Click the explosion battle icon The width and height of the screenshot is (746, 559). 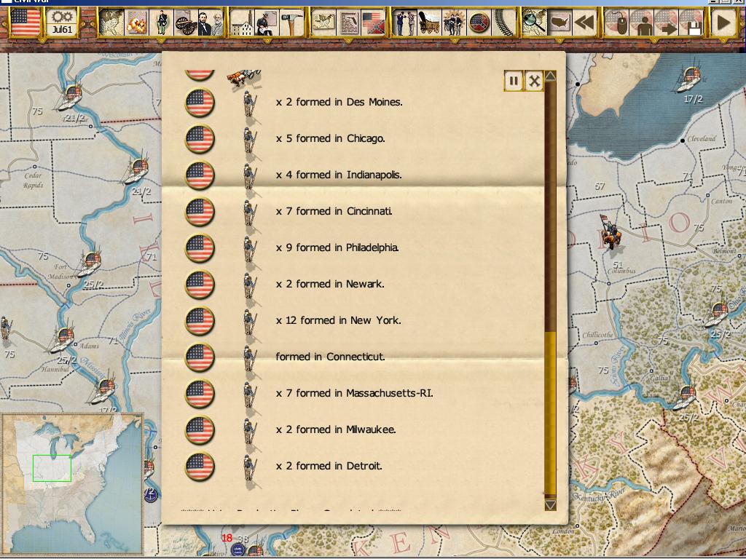point(136,23)
